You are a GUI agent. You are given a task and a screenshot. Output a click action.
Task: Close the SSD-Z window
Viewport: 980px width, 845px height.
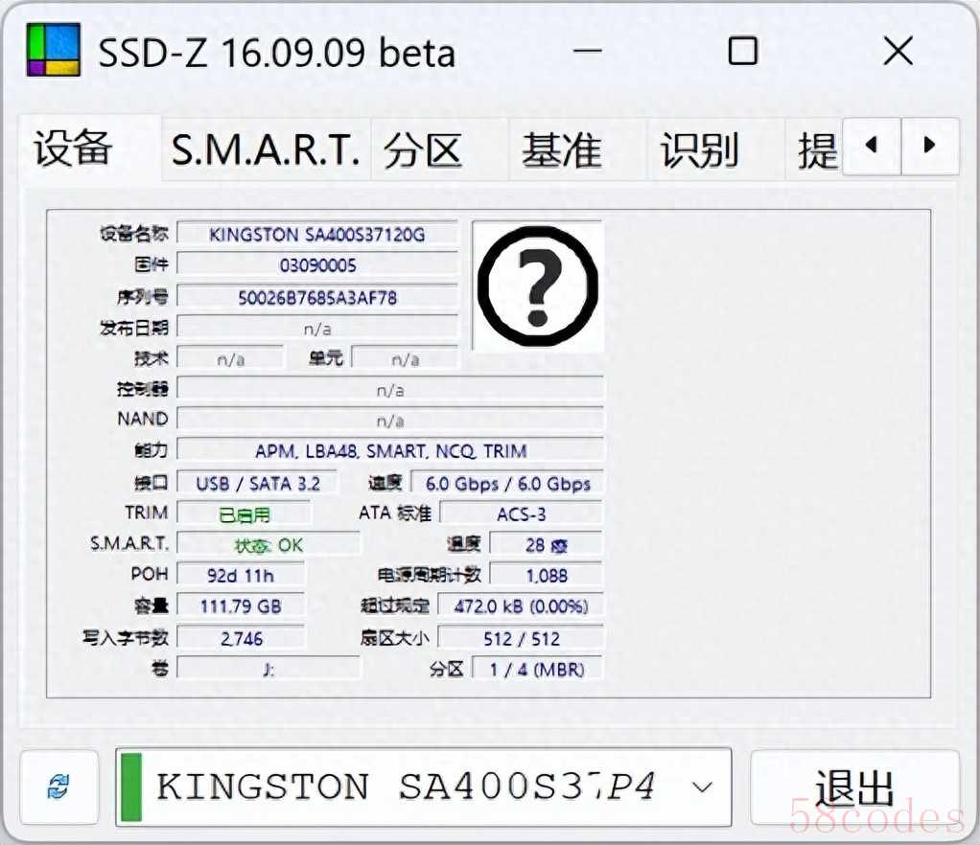click(x=897, y=51)
